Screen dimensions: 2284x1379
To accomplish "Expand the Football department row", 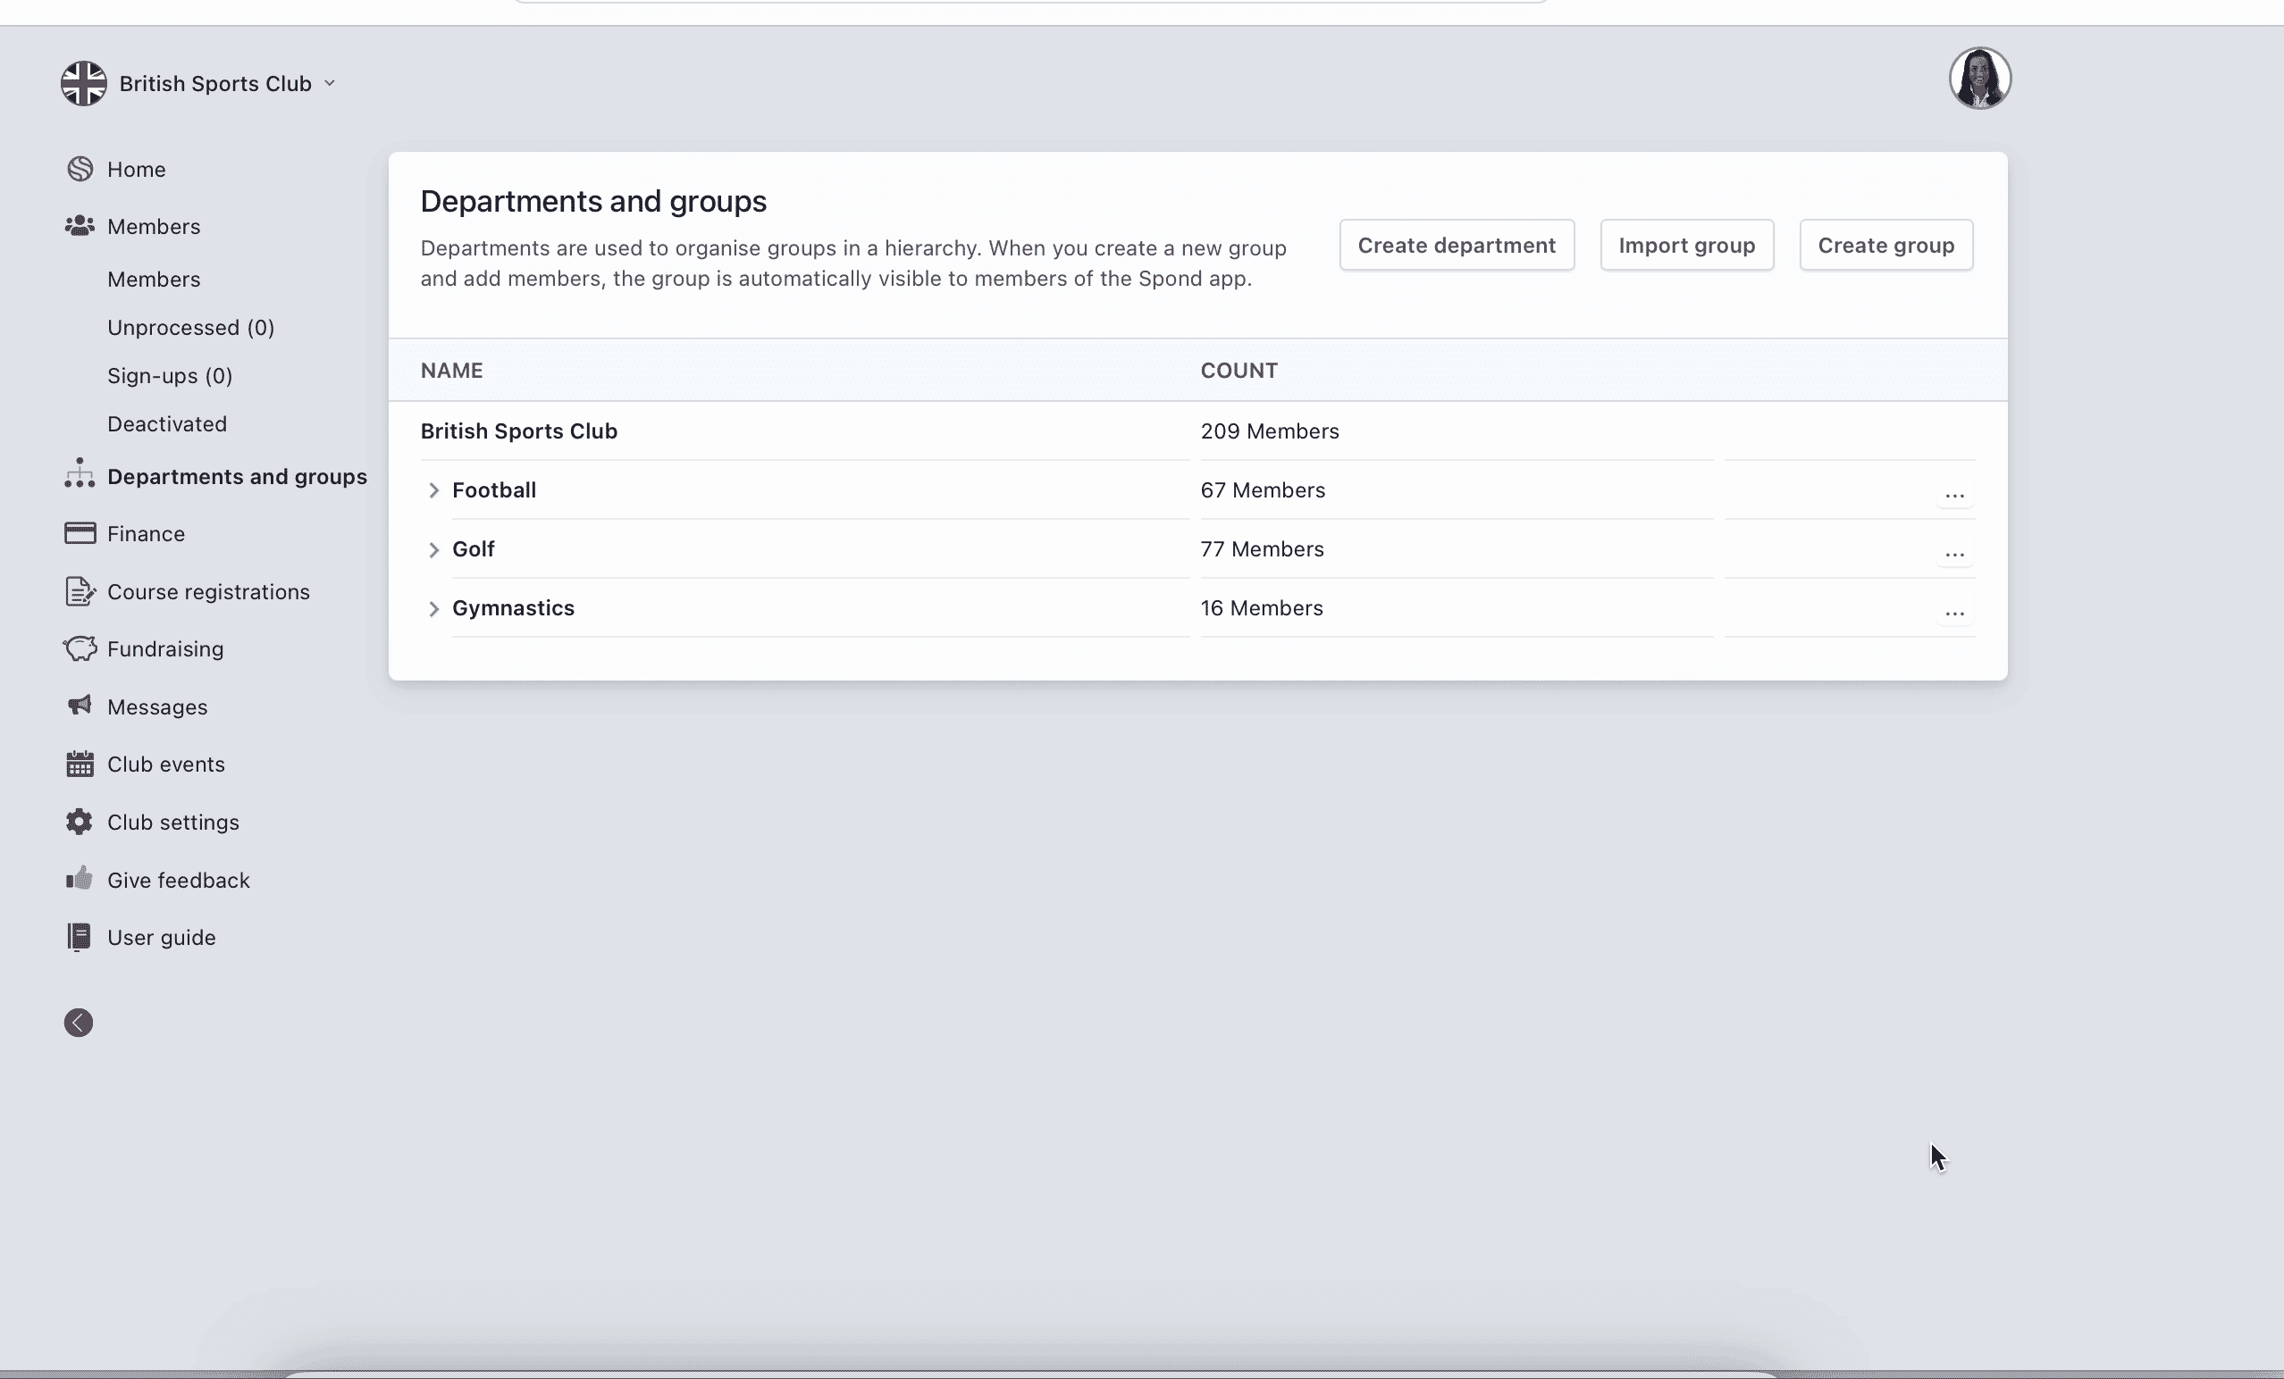I will point(433,491).
